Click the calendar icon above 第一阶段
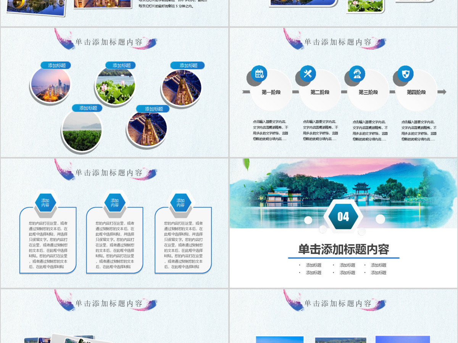Viewport: 458px width, 343px height. point(259,74)
